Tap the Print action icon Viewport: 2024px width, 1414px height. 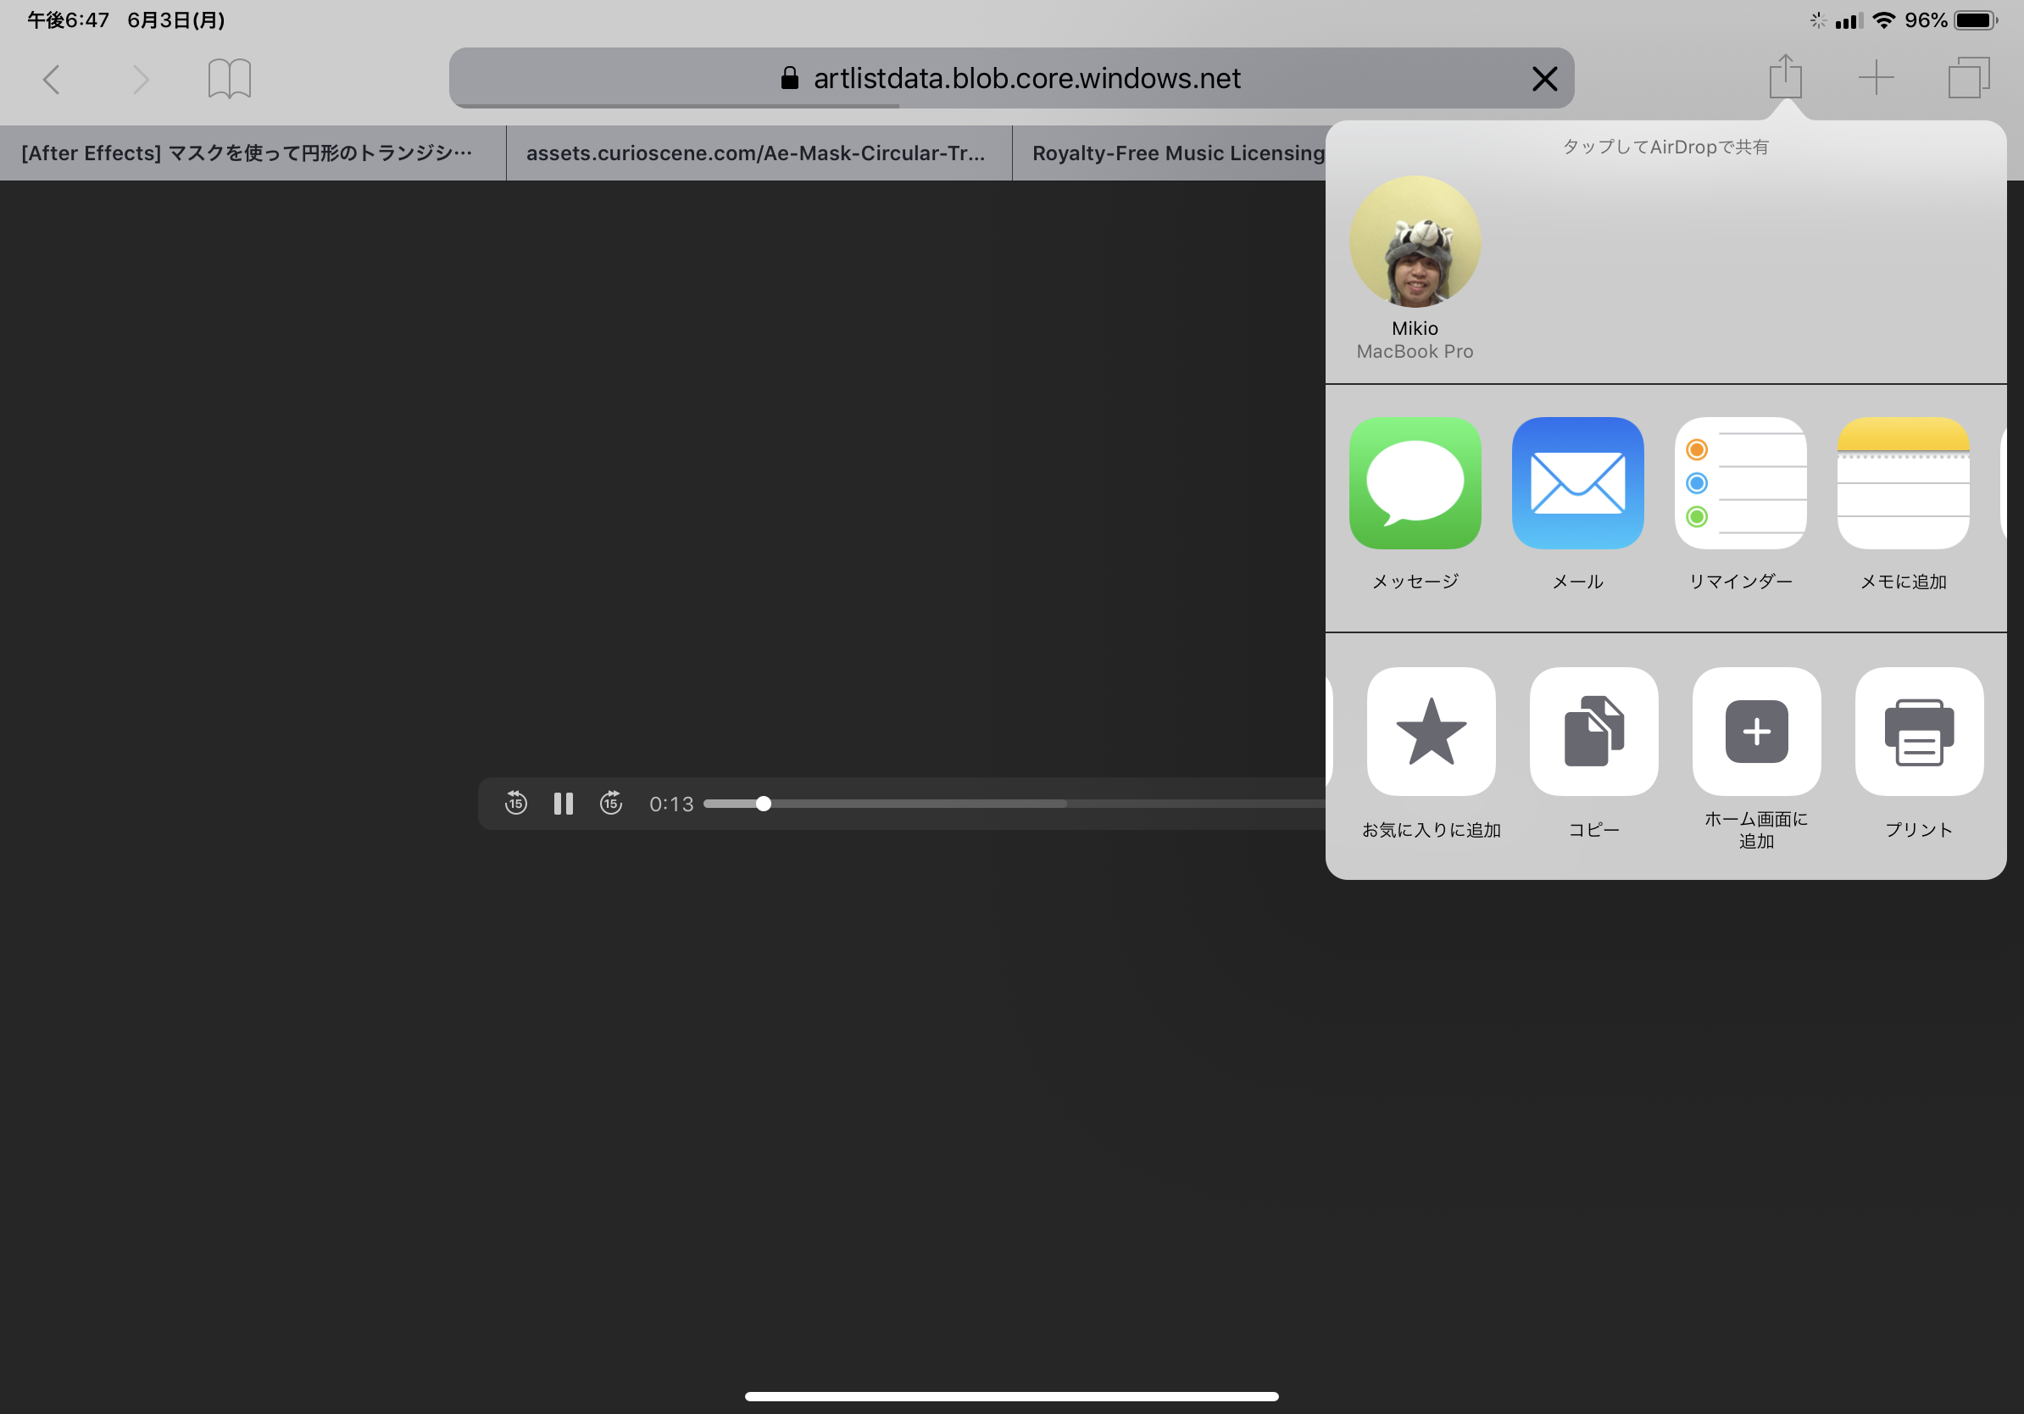tap(1918, 731)
